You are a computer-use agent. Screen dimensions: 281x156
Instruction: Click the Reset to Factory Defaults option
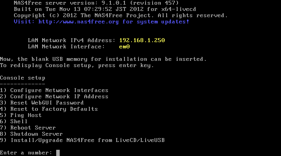pos(49,109)
